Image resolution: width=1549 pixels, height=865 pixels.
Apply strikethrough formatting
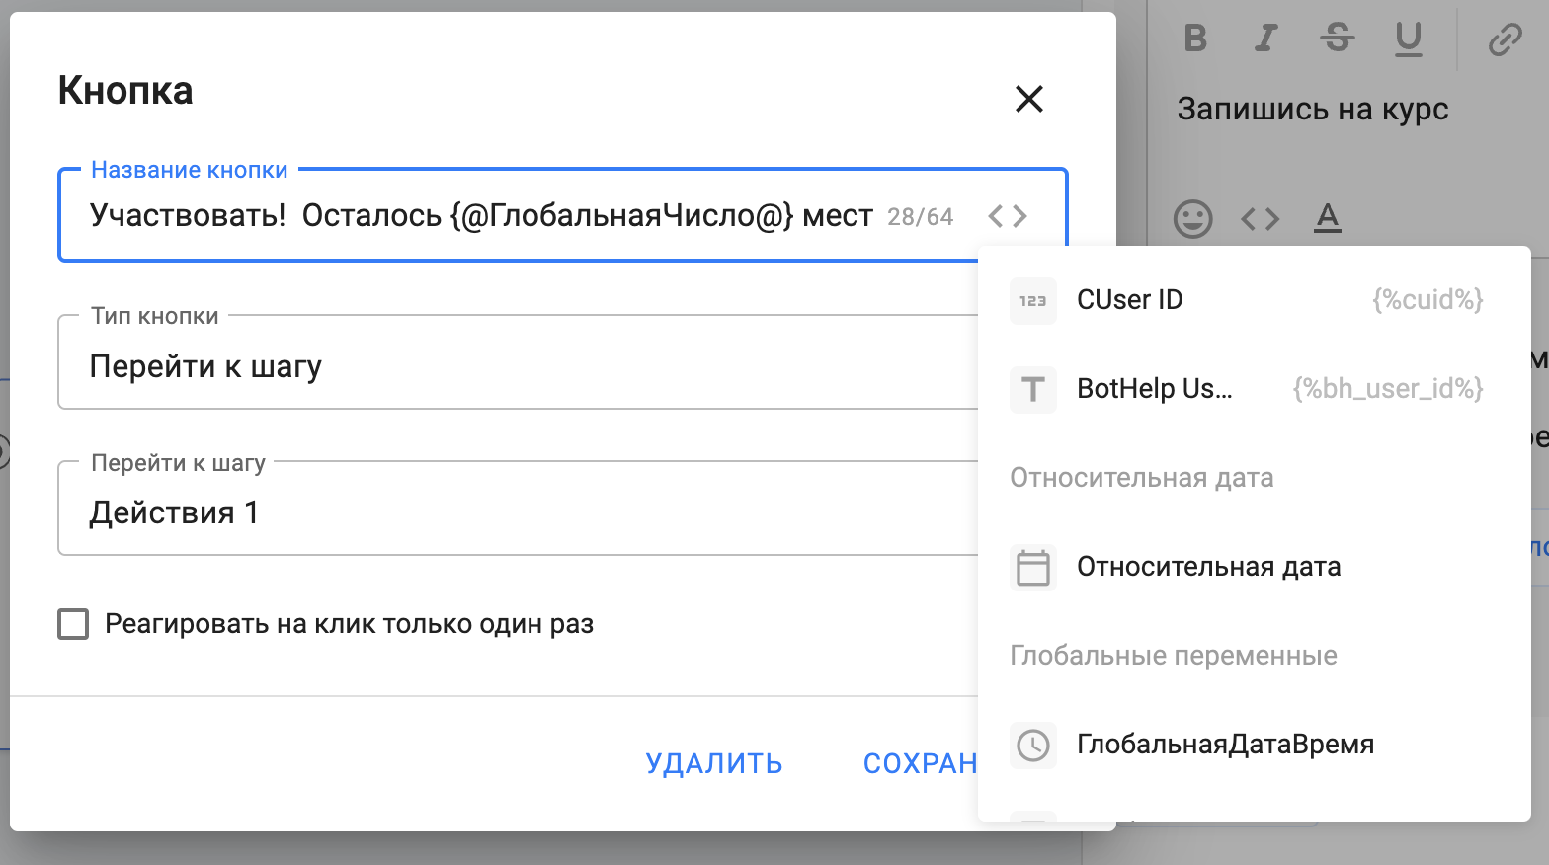[1337, 39]
